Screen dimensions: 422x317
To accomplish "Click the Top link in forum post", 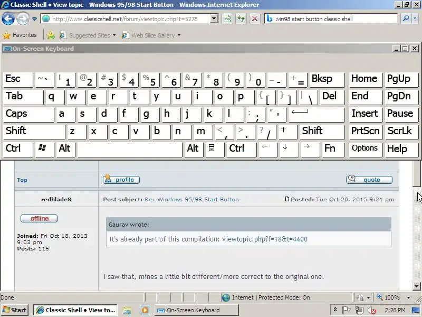I will (22, 180).
